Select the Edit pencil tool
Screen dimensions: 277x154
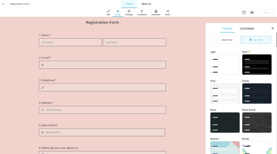point(108,12)
